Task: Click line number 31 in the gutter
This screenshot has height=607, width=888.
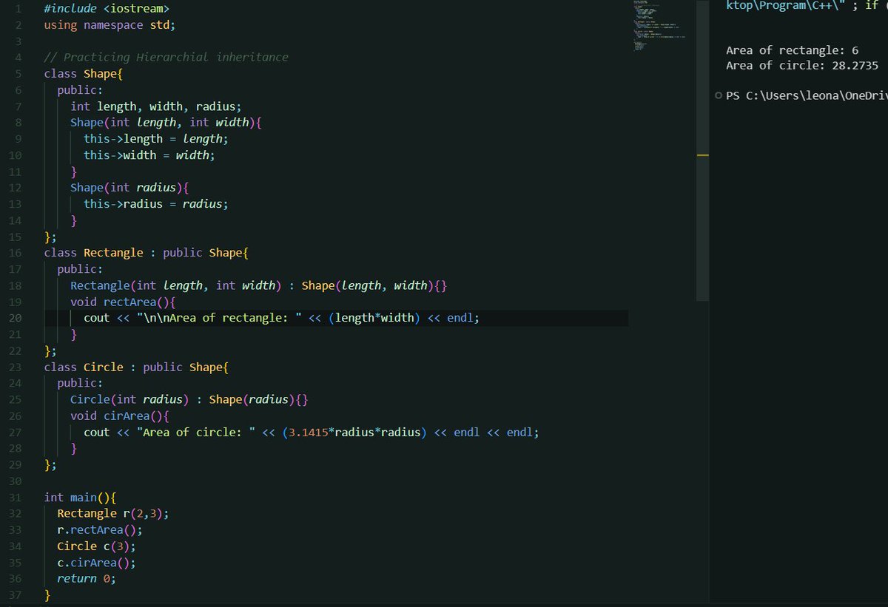Action: [16, 497]
